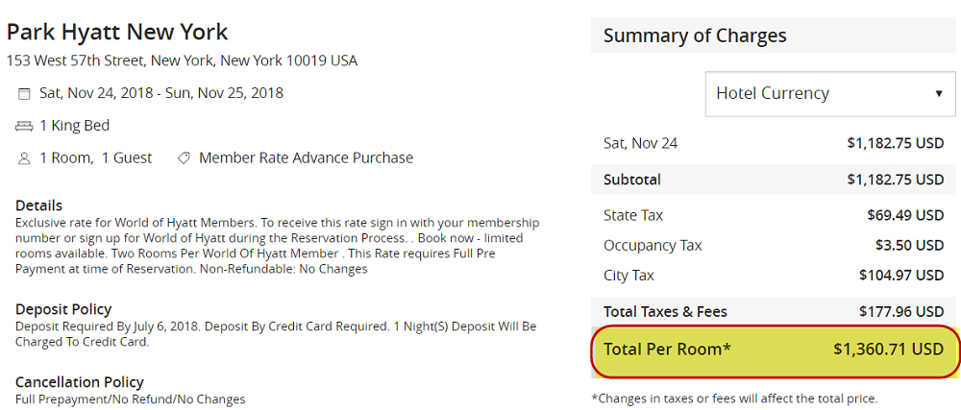Image resolution: width=961 pixels, height=410 pixels.
Task: Click the Deposit Policy heading
Action: point(63,309)
